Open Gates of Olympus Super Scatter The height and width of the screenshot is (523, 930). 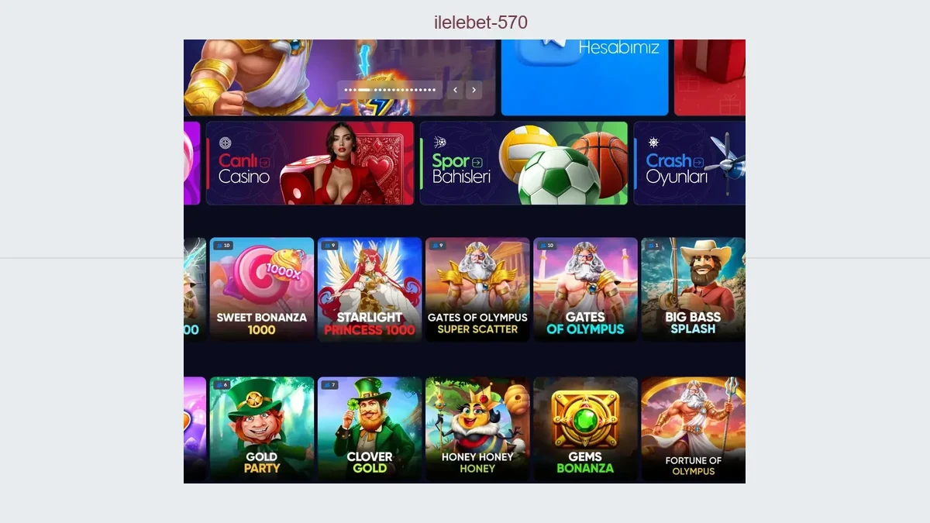477,289
